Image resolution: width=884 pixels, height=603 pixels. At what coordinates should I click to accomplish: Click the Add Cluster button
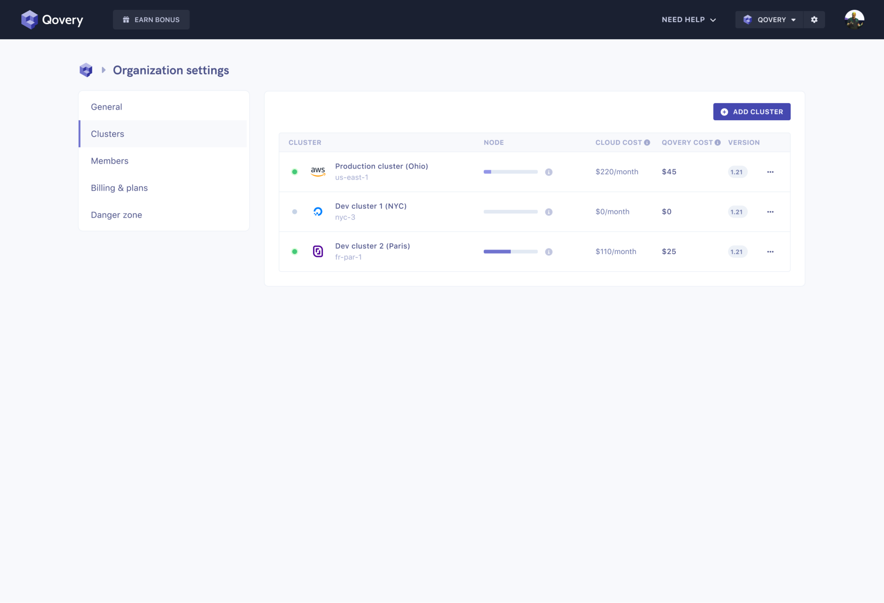click(751, 112)
